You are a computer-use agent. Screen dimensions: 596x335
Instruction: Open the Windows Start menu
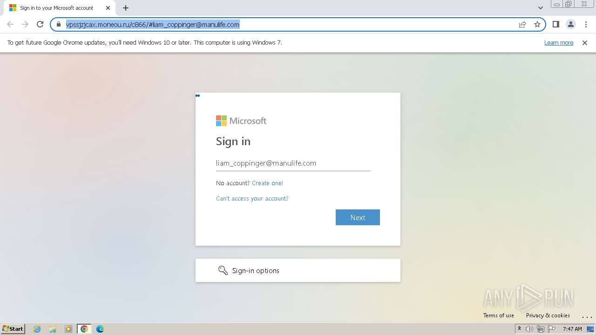pyautogui.click(x=13, y=329)
